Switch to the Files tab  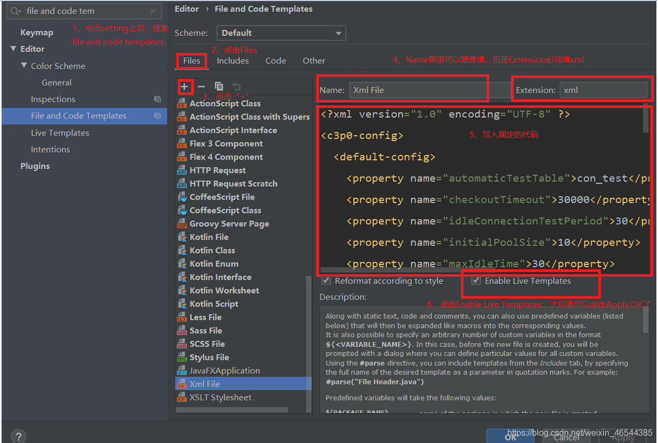click(192, 61)
